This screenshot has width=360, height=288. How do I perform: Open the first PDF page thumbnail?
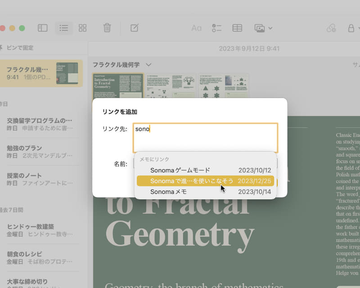click(x=117, y=86)
